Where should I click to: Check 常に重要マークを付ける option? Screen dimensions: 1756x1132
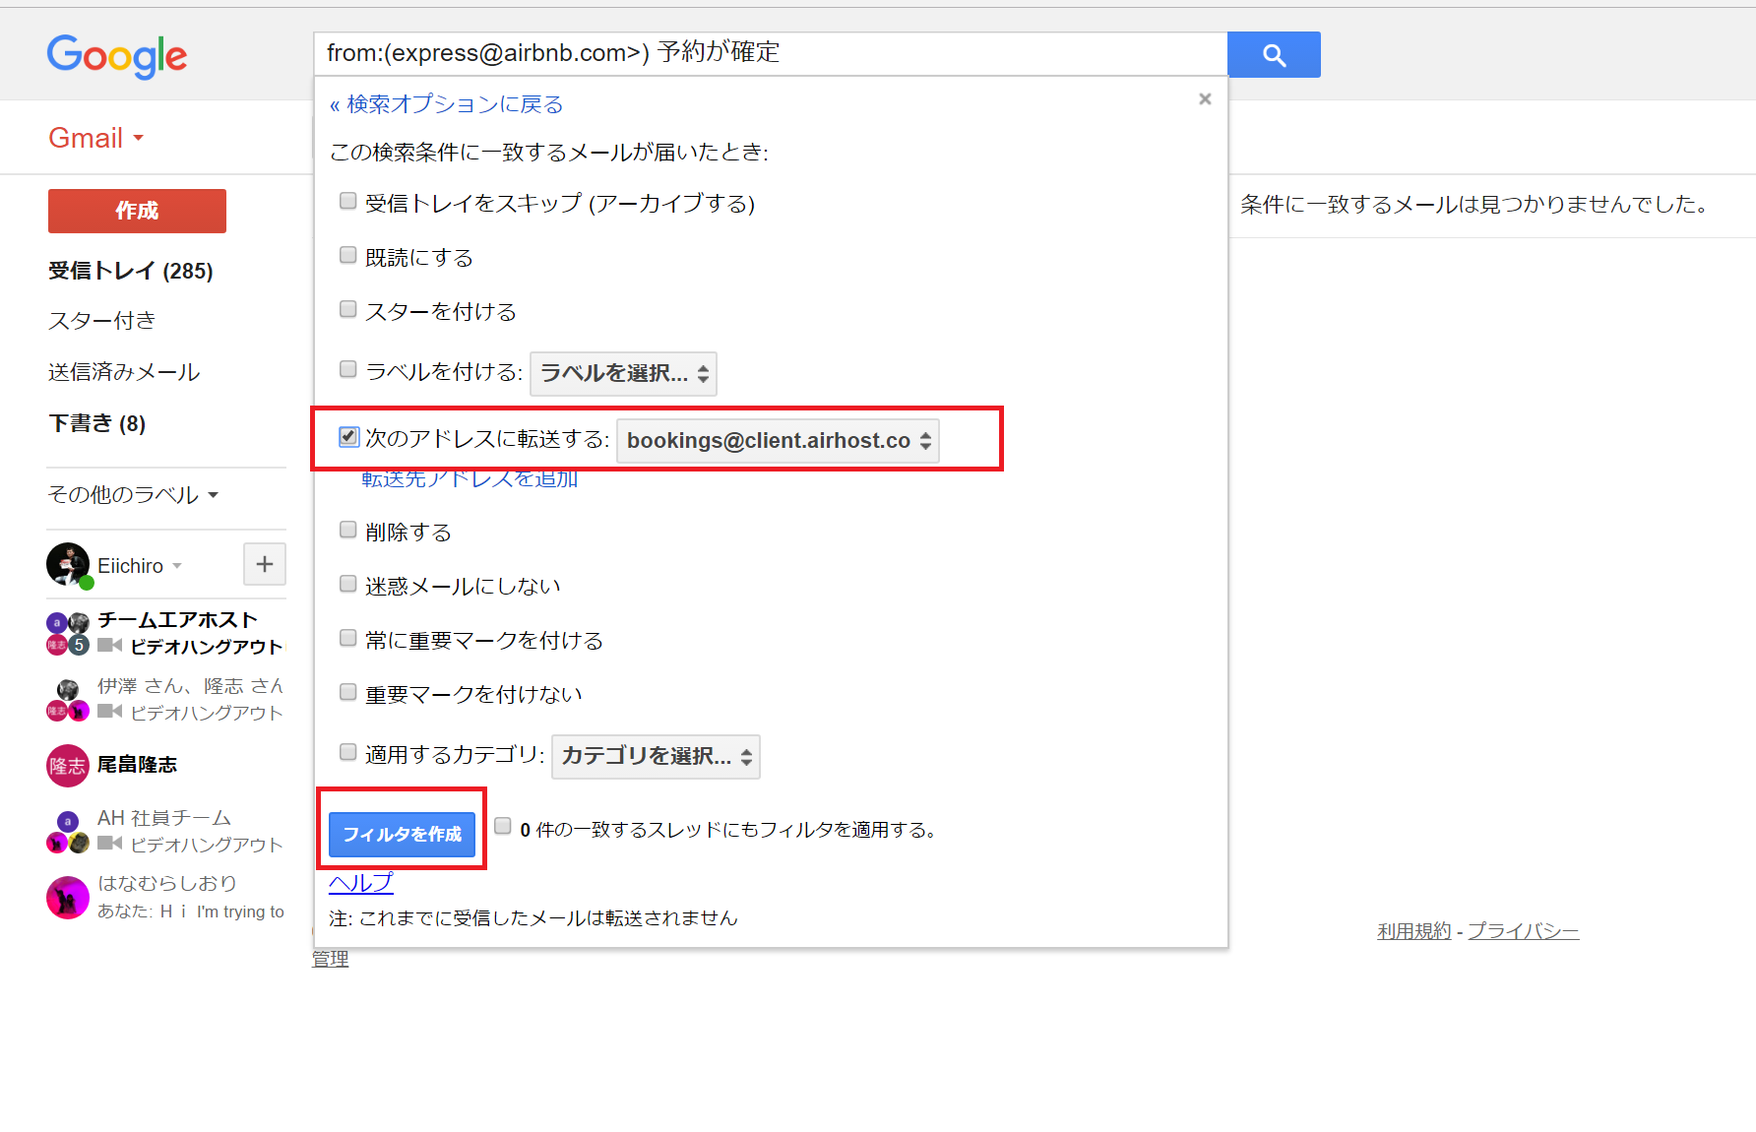(x=347, y=638)
